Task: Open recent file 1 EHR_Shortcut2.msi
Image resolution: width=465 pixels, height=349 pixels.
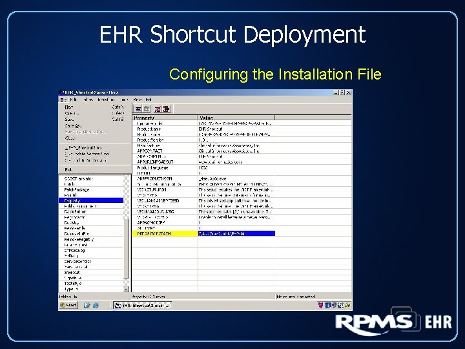Action: point(95,147)
